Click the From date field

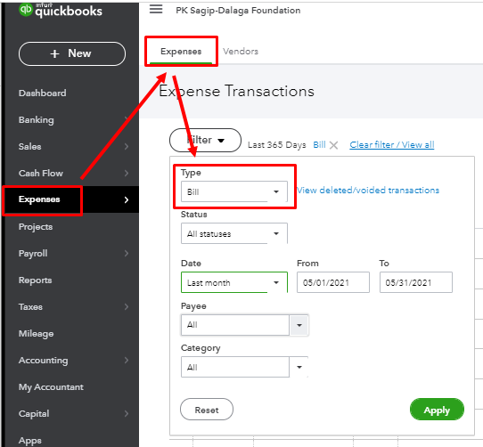click(x=333, y=282)
